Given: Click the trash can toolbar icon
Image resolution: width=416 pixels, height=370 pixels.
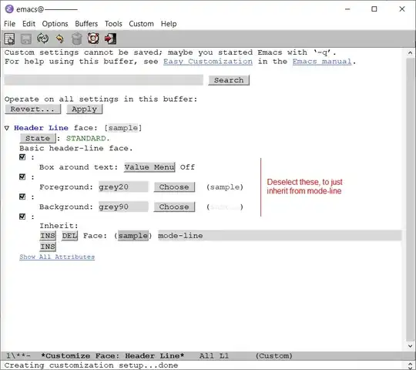Looking at the screenshot, I should [77, 39].
